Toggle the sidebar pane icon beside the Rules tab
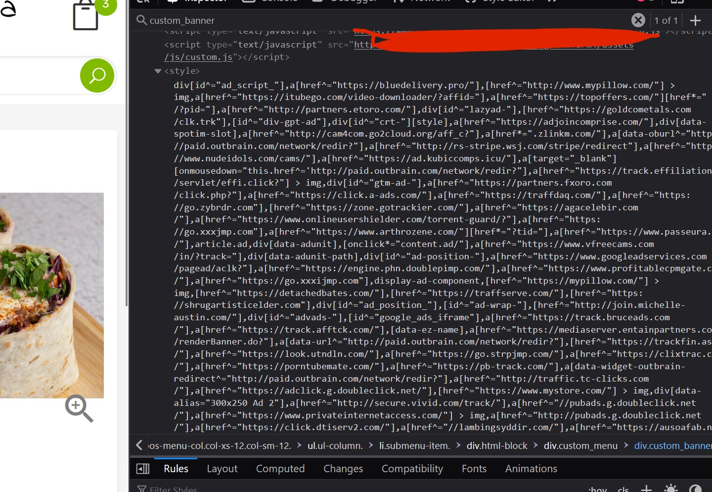This screenshot has width=712, height=492. click(x=143, y=469)
